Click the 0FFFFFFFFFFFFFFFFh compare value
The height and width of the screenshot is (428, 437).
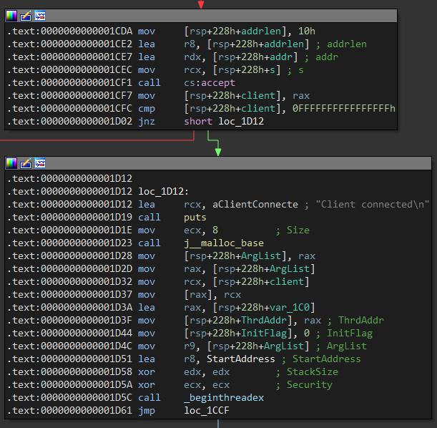point(343,109)
